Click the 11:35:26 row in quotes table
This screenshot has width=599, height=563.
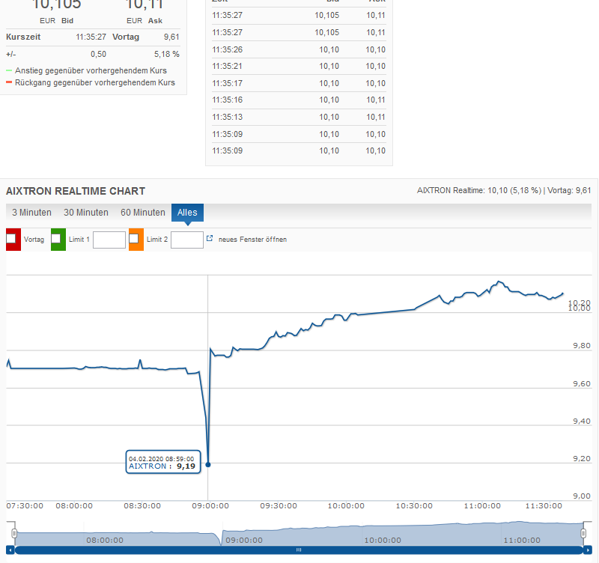coord(299,49)
